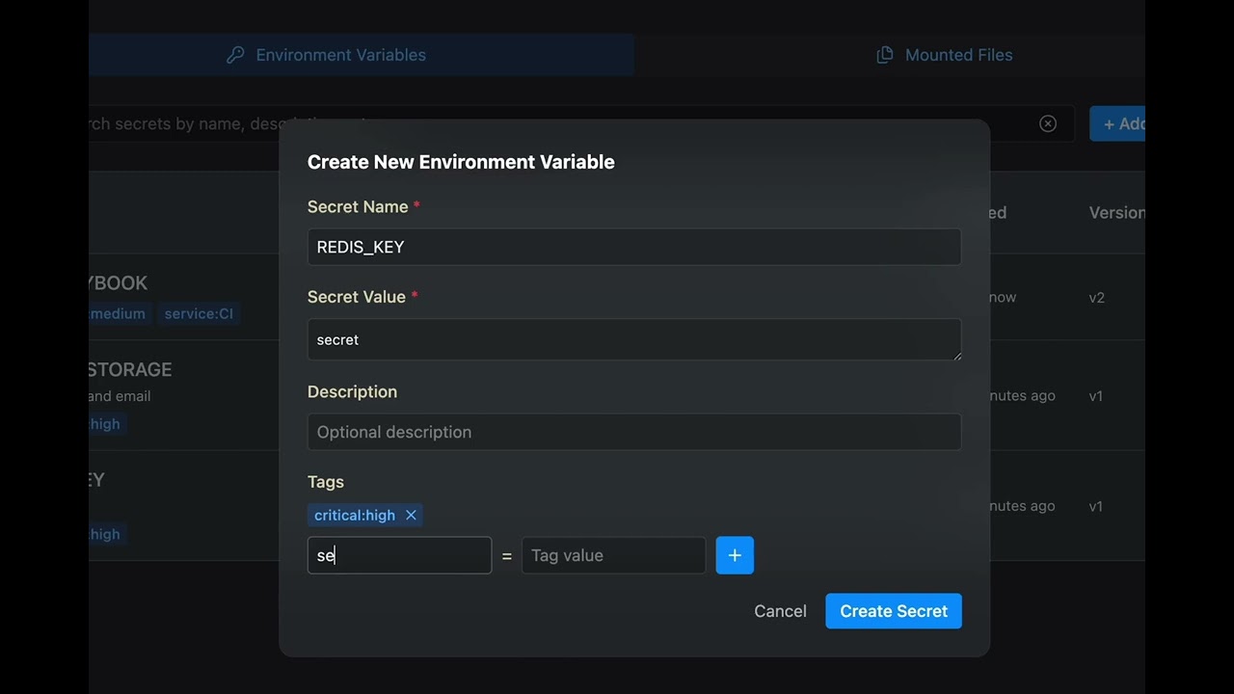Click the medium tag in background list
1234x694 pixels.
(x=120, y=313)
